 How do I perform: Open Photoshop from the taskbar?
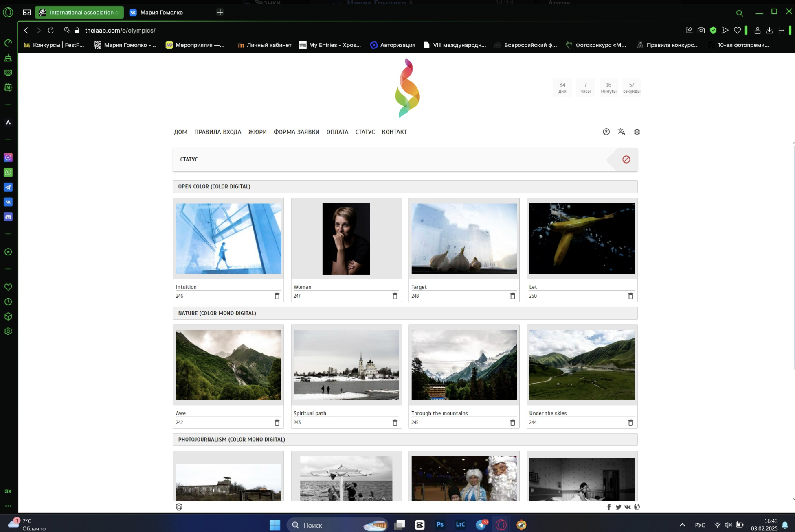440,525
